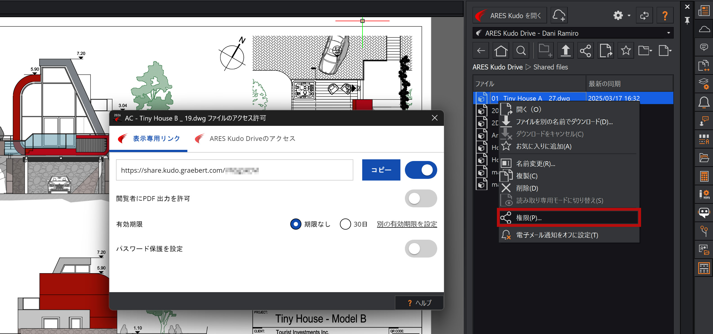Image resolution: width=713 pixels, height=334 pixels.
Task: Click the cloud sync plus icon
Action: pos(559,15)
